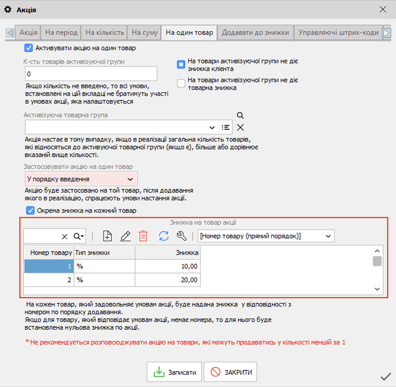Open the wrench settings icon in the table toolbar
Screen dimensions: 396x387
181,236
